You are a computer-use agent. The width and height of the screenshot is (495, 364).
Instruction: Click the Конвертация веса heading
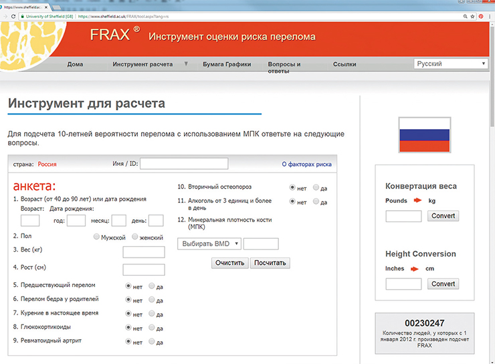[421, 186]
